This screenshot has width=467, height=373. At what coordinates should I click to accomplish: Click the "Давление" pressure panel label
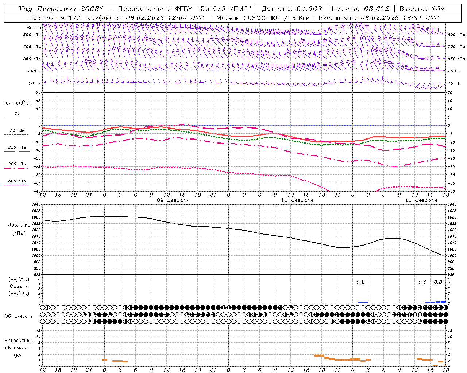[x=19, y=225]
